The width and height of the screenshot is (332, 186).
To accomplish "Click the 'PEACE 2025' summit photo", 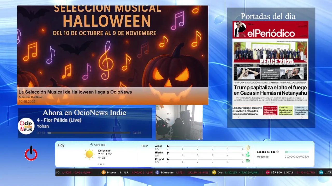I will tap(270, 54).
